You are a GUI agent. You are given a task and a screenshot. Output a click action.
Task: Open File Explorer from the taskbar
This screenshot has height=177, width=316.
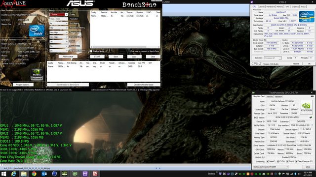click(24, 174)
